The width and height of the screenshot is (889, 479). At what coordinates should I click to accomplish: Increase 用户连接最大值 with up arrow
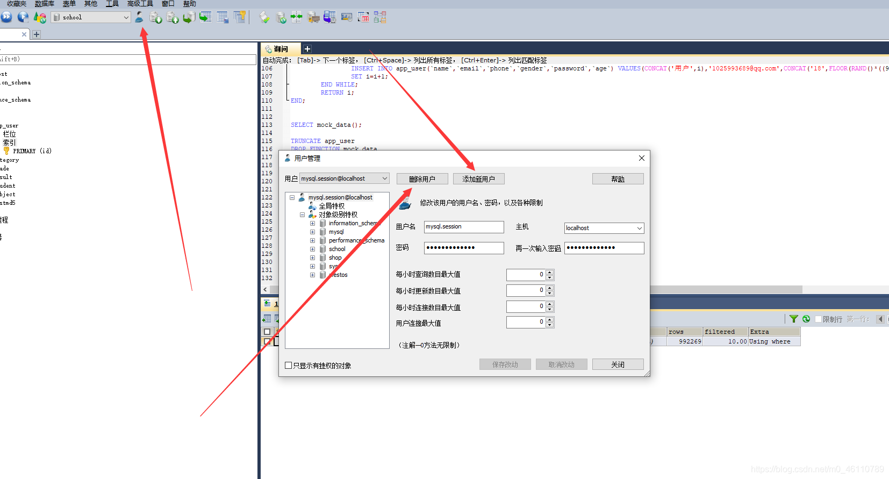549,320
